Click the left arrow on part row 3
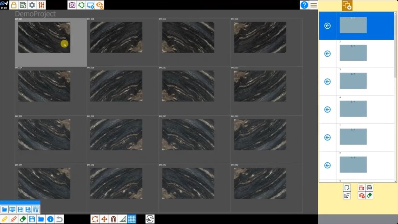The width and height of the screenshot is (398, 224). (327, 82)
